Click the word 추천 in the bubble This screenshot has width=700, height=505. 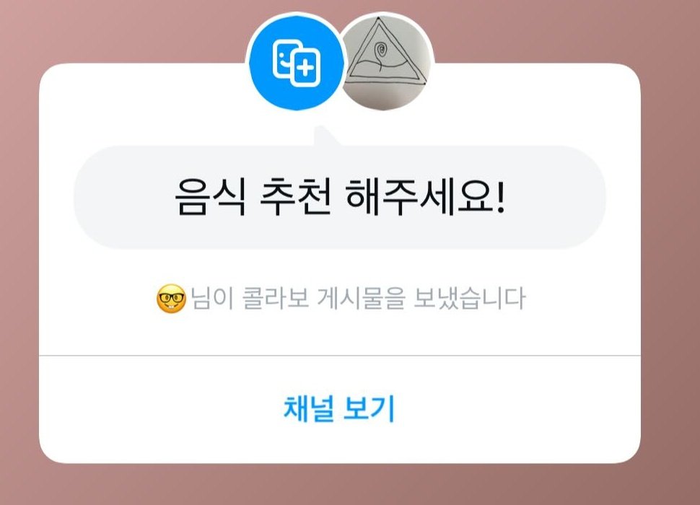pos(296,197)
